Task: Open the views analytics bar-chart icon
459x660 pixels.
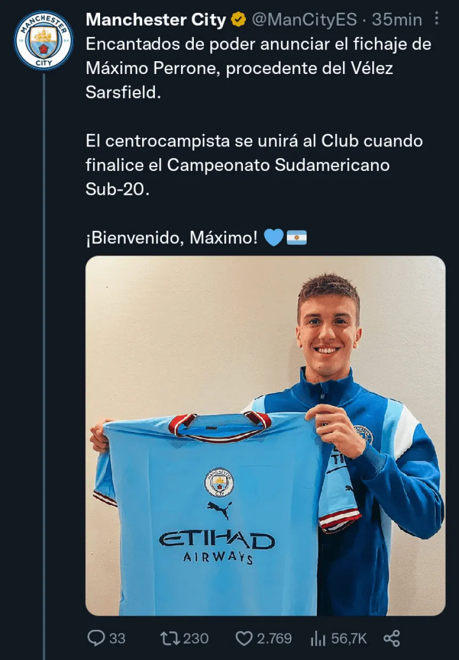Action: (x=318, y=638)
